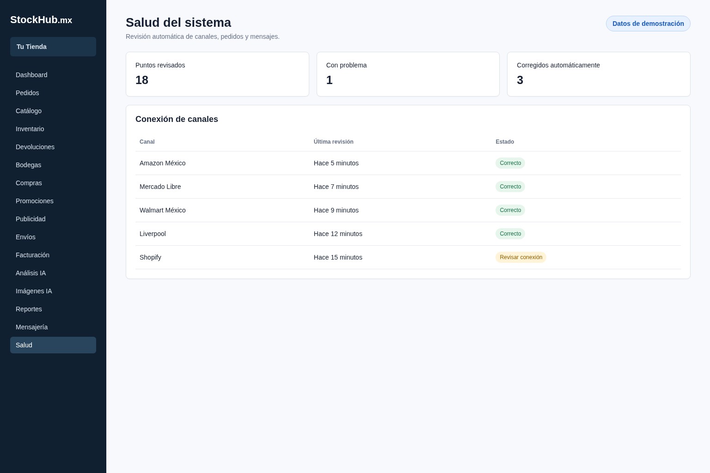Click the Estado column header
This screenshot has width=710, height=473.
(x=505, y=142)
